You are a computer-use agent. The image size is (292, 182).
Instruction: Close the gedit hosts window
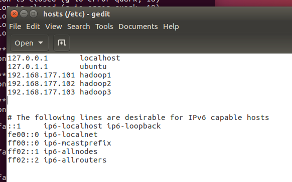pyautogui.click(x=14, y=14)
